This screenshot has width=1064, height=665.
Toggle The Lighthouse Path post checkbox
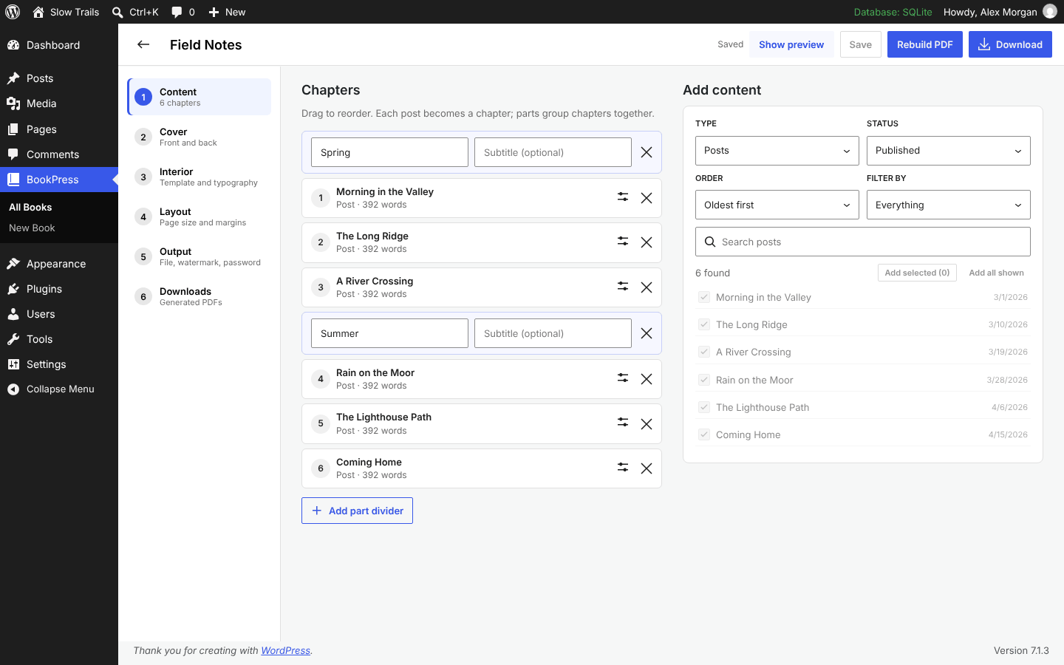click(704, 407)
